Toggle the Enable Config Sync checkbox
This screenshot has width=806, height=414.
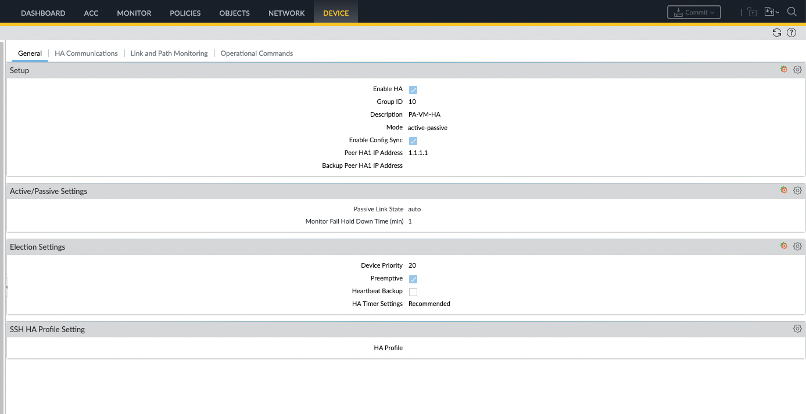click(413, 141)
